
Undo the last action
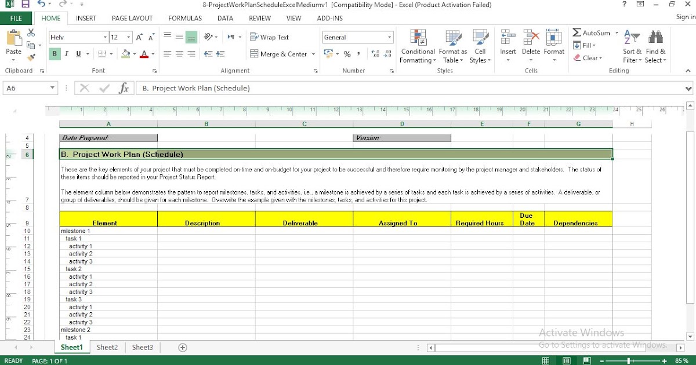pos(41,5)
